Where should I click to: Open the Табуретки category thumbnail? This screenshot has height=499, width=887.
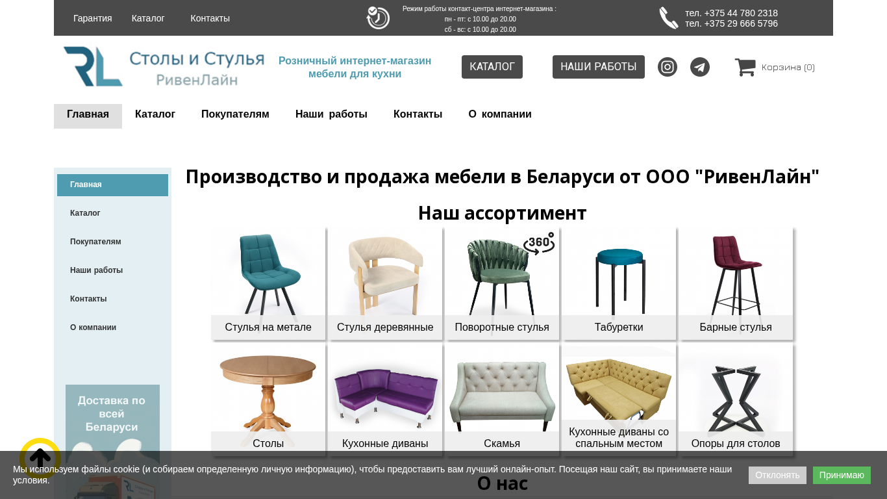pyautogui.click(x=619, y=283)
